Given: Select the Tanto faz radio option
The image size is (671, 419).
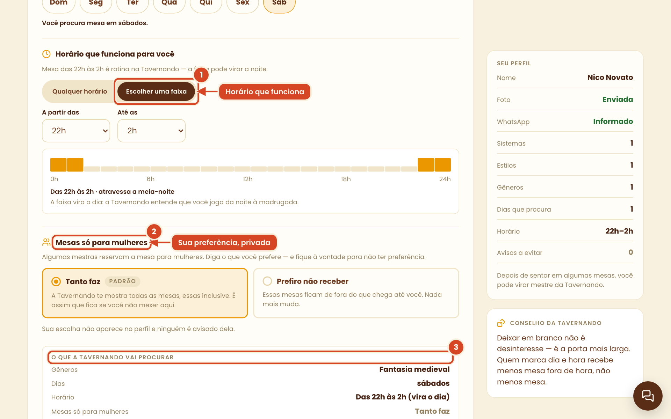Looking at the screenshot, I should 145,293.
